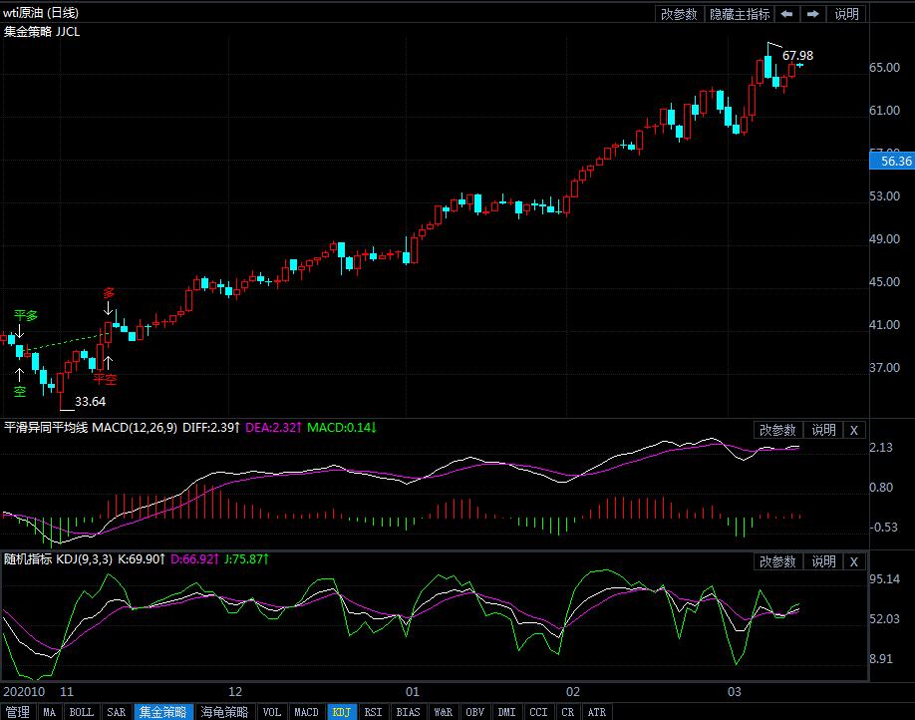Switch to the 海龟策略 strategy tab
The width and height of the screenshot is (915, 720).
pyautogui.click(x=225, y=712)
